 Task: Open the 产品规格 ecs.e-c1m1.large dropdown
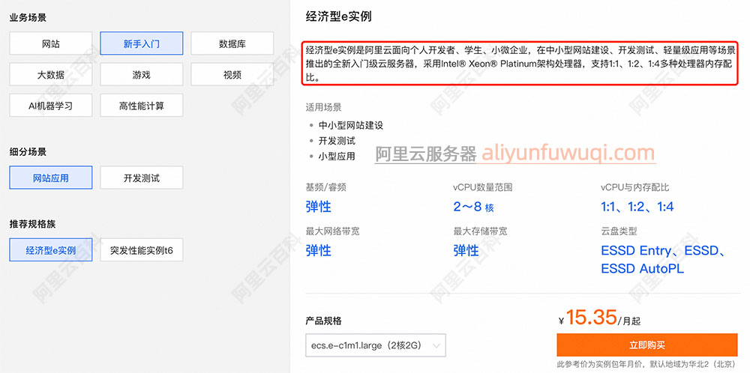point(376,345)
